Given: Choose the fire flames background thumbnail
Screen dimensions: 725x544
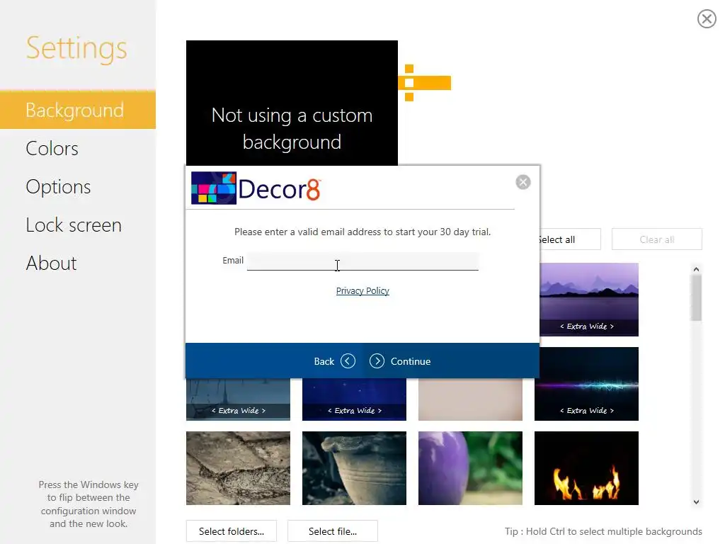Looking at the screenshot, I should [x=586, y=468].
